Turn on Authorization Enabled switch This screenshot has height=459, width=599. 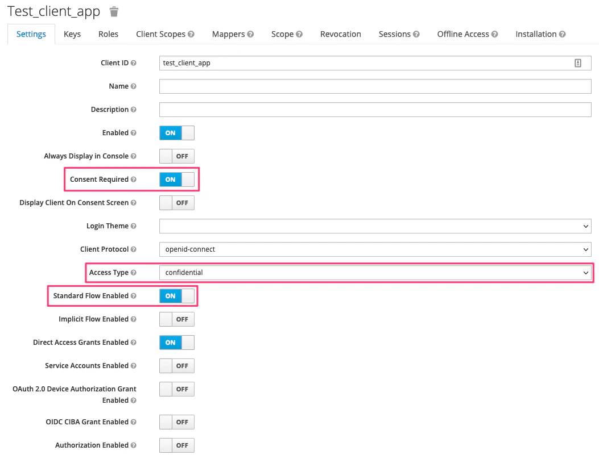[177, 445]
